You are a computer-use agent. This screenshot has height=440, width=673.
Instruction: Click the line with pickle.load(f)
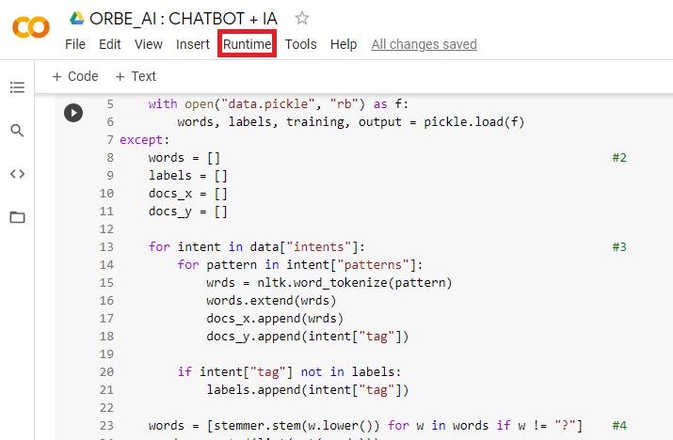click(351, 122)
